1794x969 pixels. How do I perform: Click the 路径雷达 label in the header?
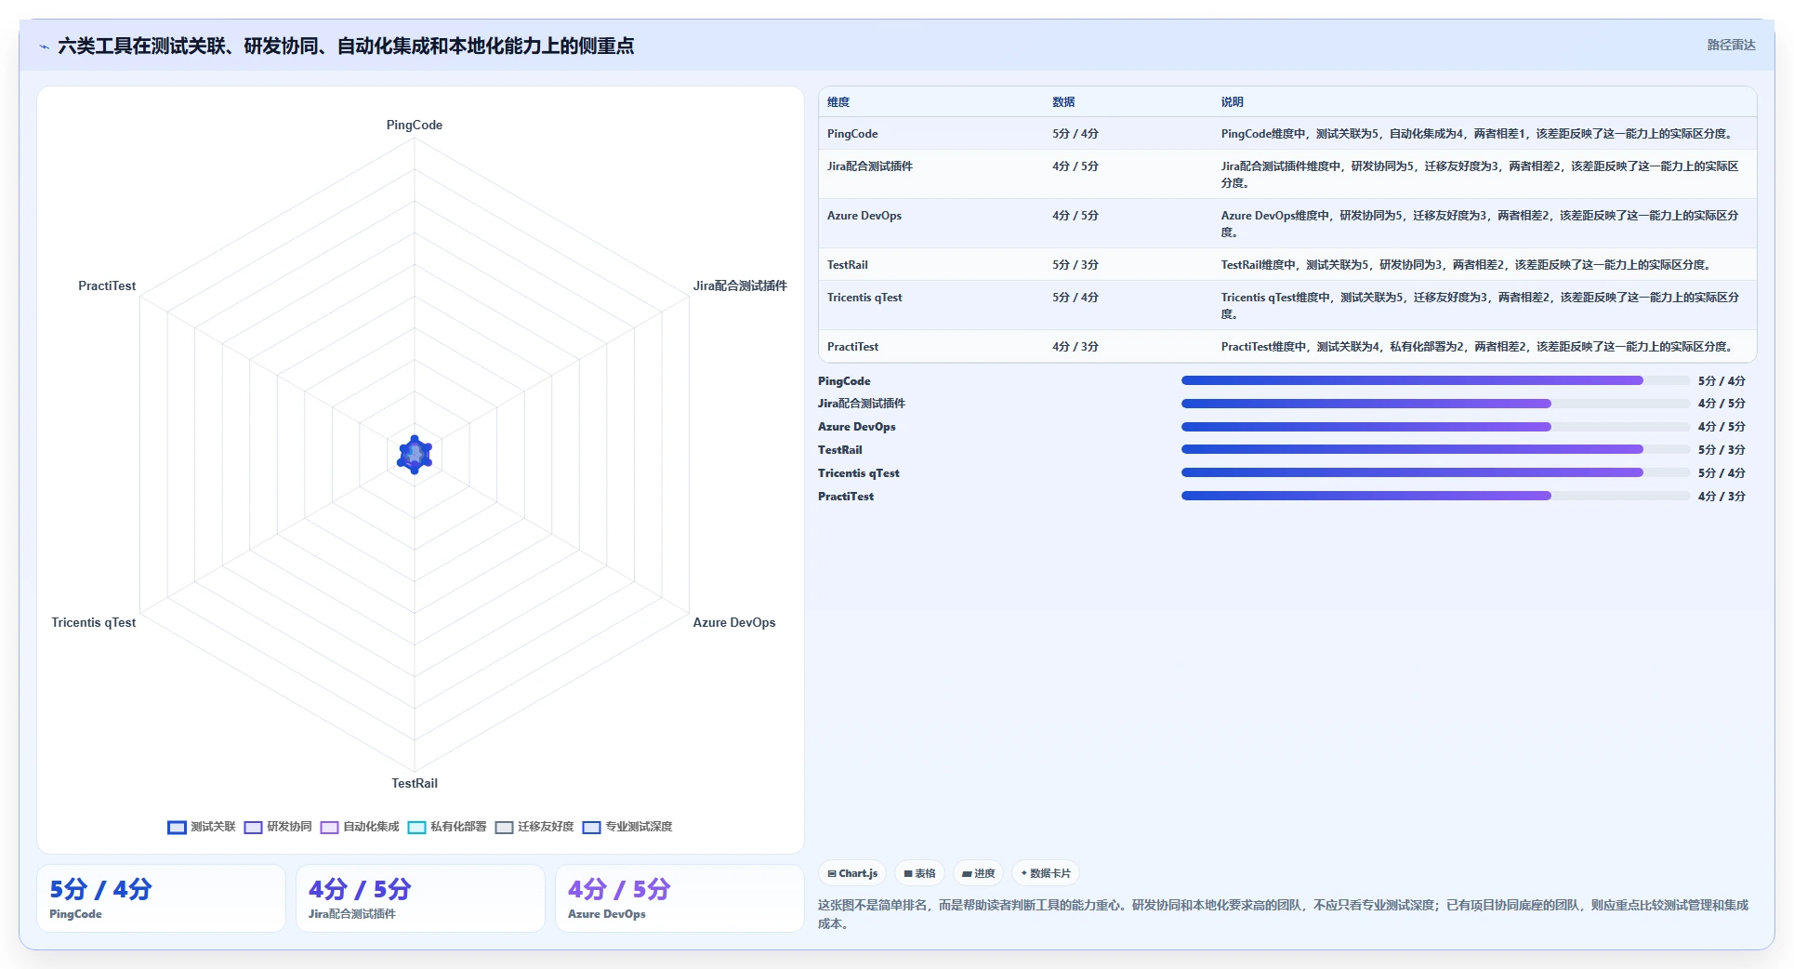point(1731,45)
